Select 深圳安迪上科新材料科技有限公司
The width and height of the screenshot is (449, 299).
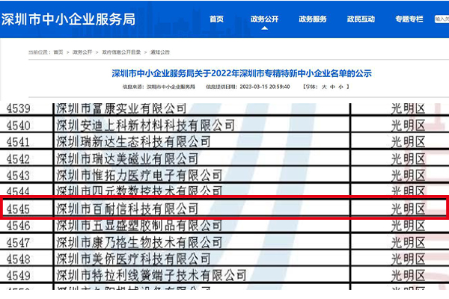pyautogui.click(x=145, y=125)
